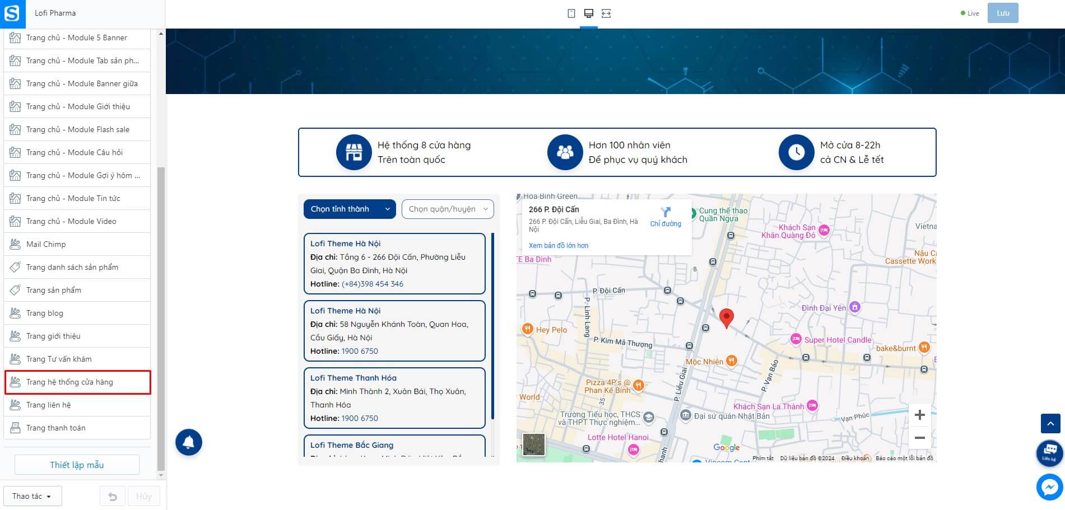Select the store at 58 Nguyễn Khánh Toàn
Screen dimensions: 1065x510
tap(394, 331)
